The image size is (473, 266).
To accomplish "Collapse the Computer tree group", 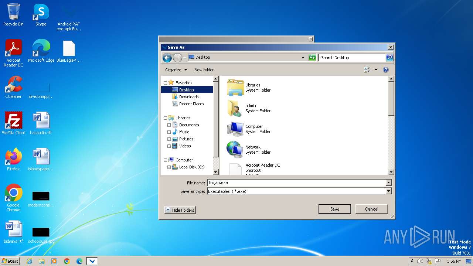I will 165,160.
